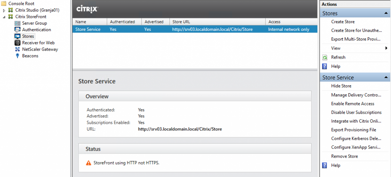
Task: Collapse the Store Service actions section
Action: pos(386,78)
